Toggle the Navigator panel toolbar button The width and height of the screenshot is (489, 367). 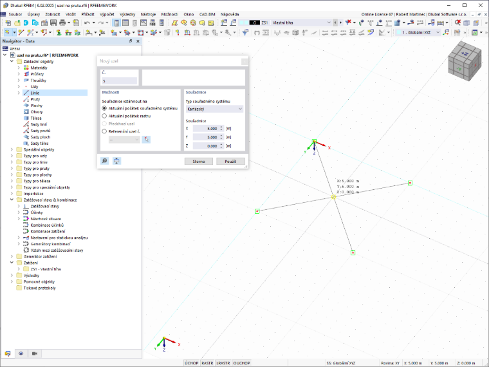(116, 23)
